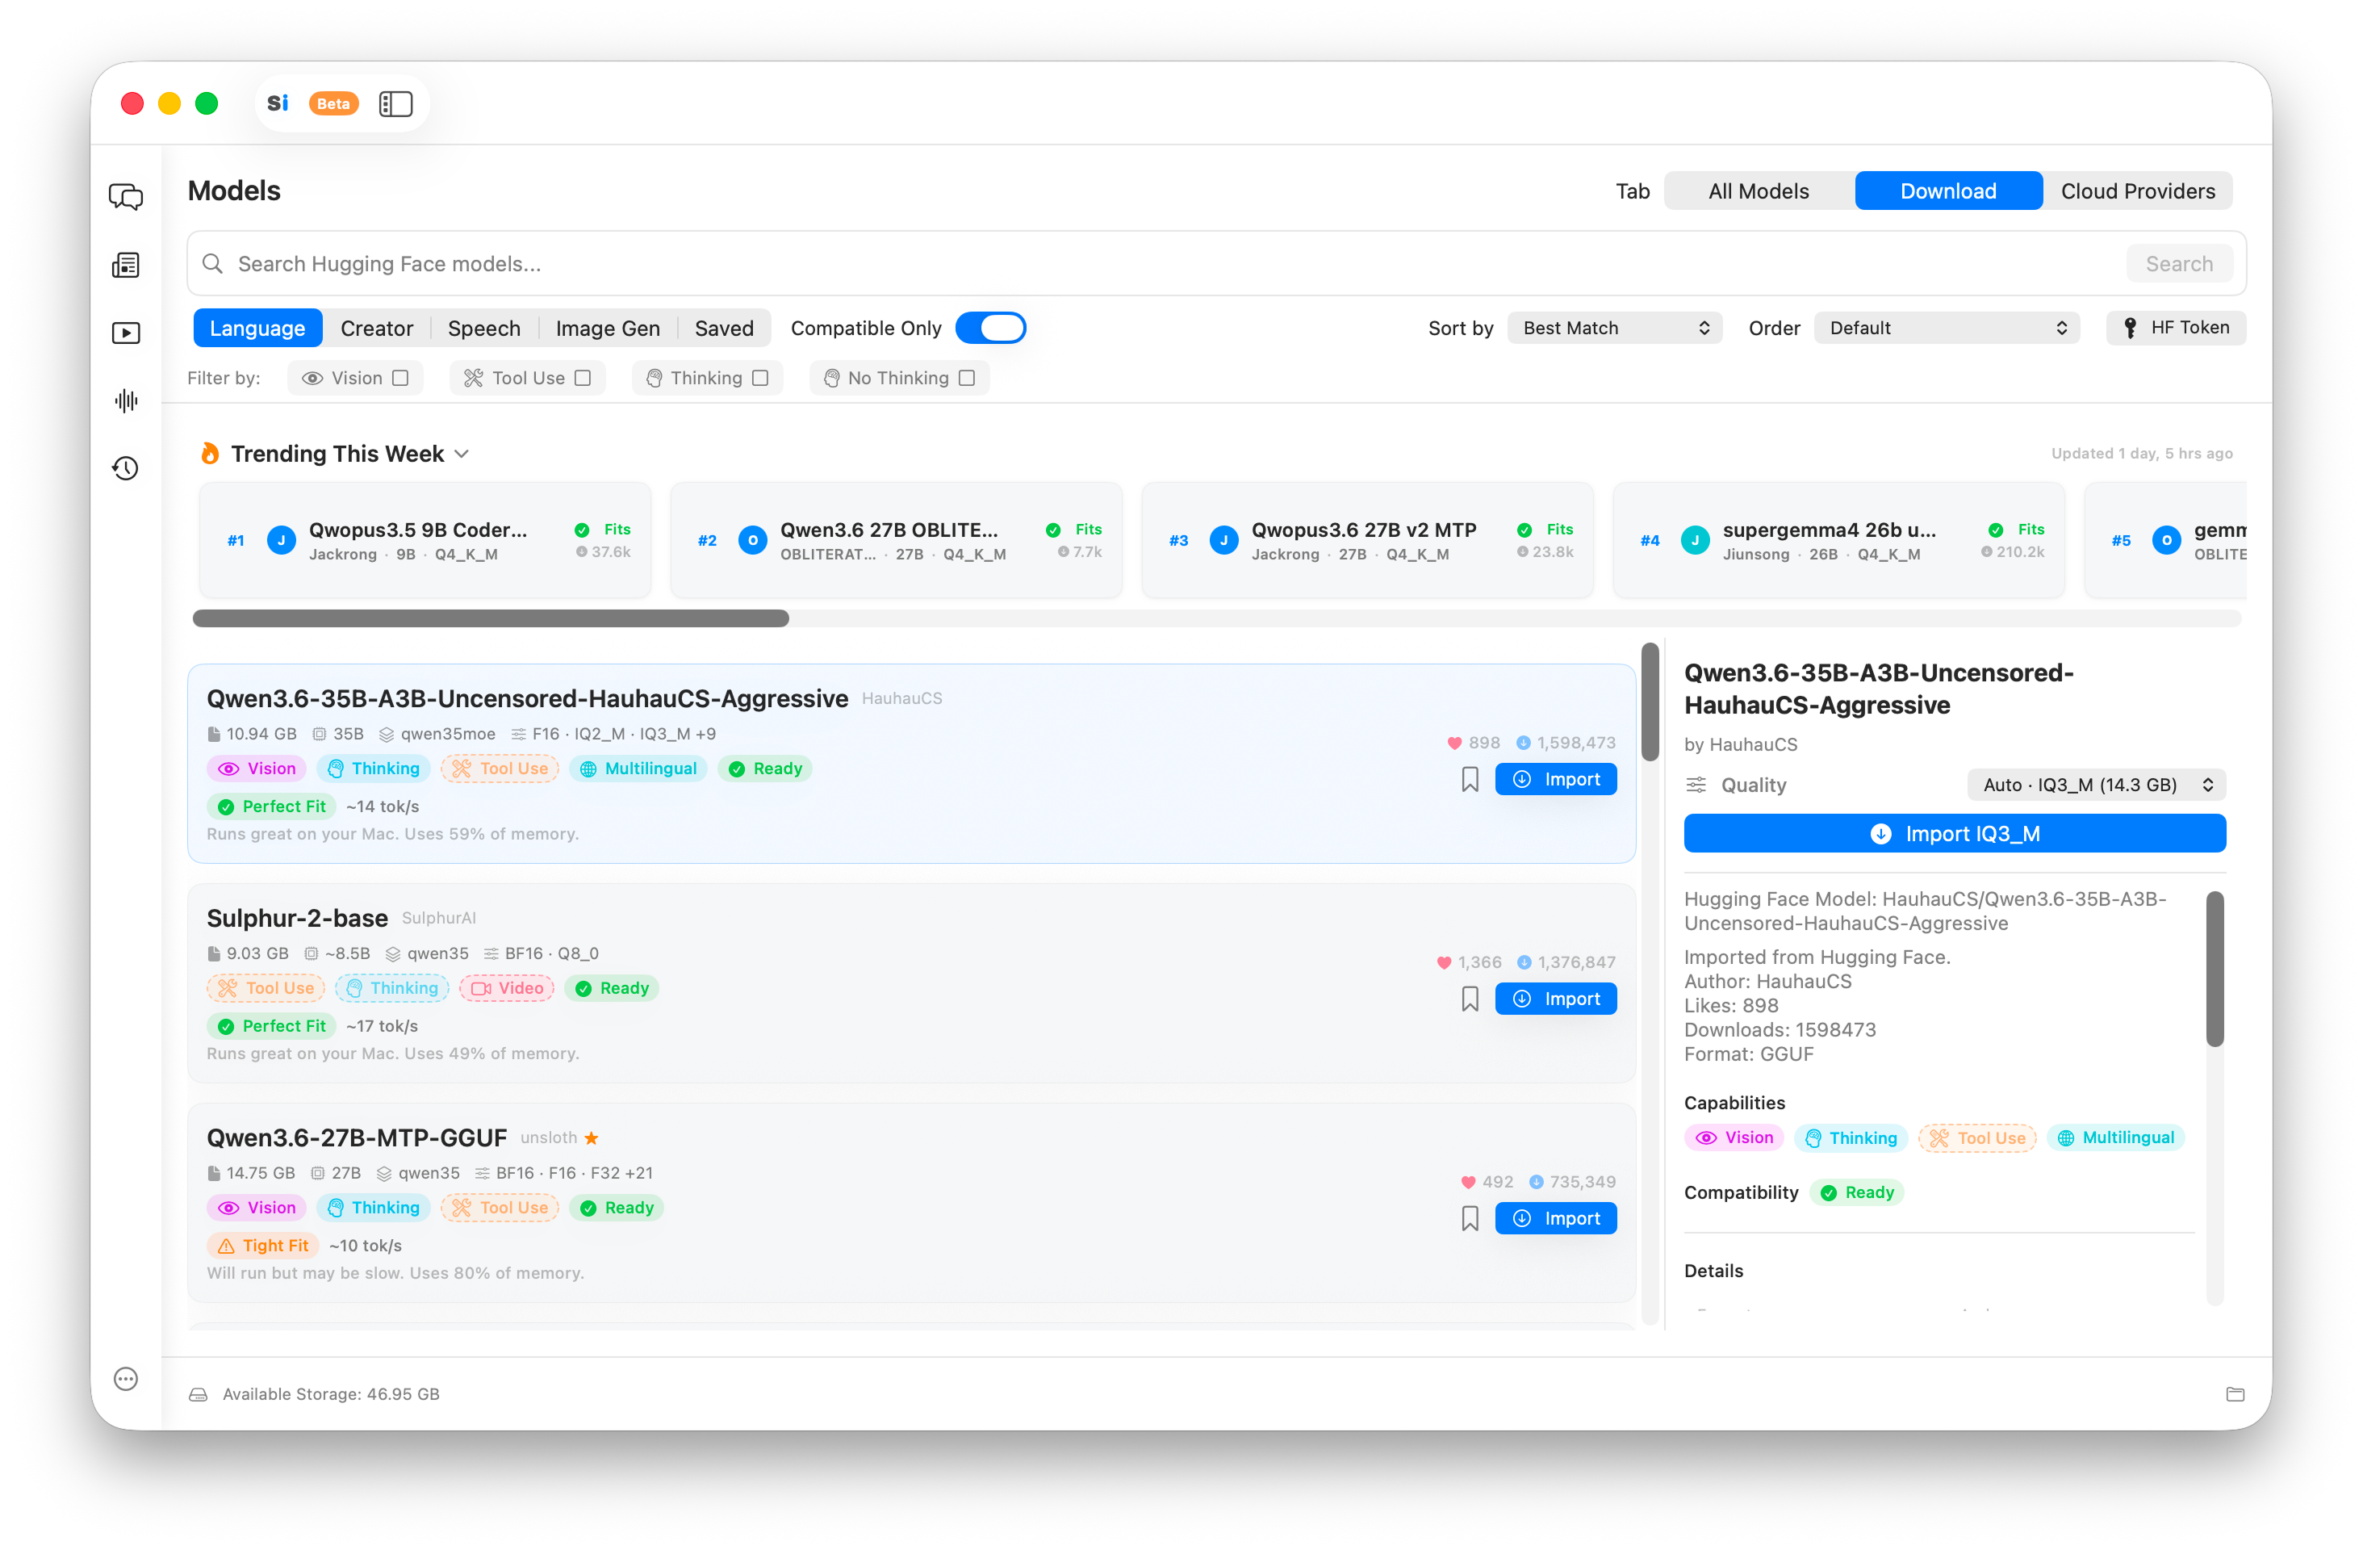2363x1550 pixels.
Task: Bookmark the Sulphur-2-base model
Action: (x=1470, y=999)
